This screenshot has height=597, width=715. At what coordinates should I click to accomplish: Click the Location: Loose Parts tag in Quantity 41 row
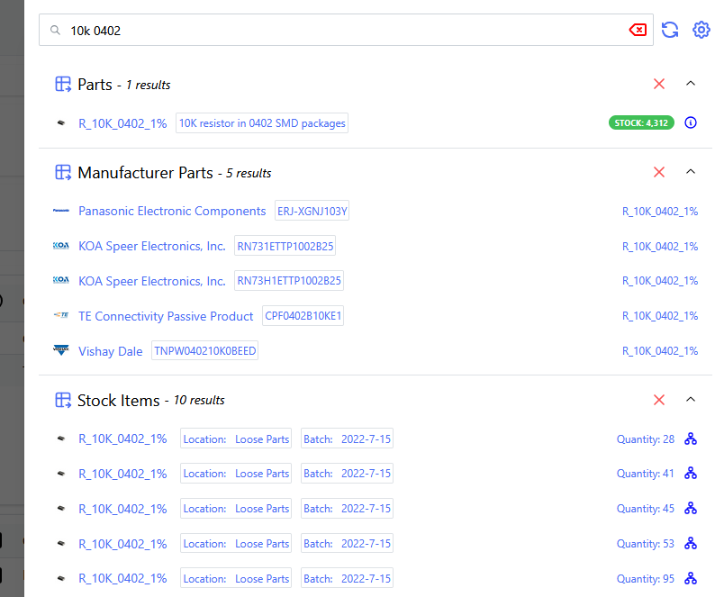point(236,474)
